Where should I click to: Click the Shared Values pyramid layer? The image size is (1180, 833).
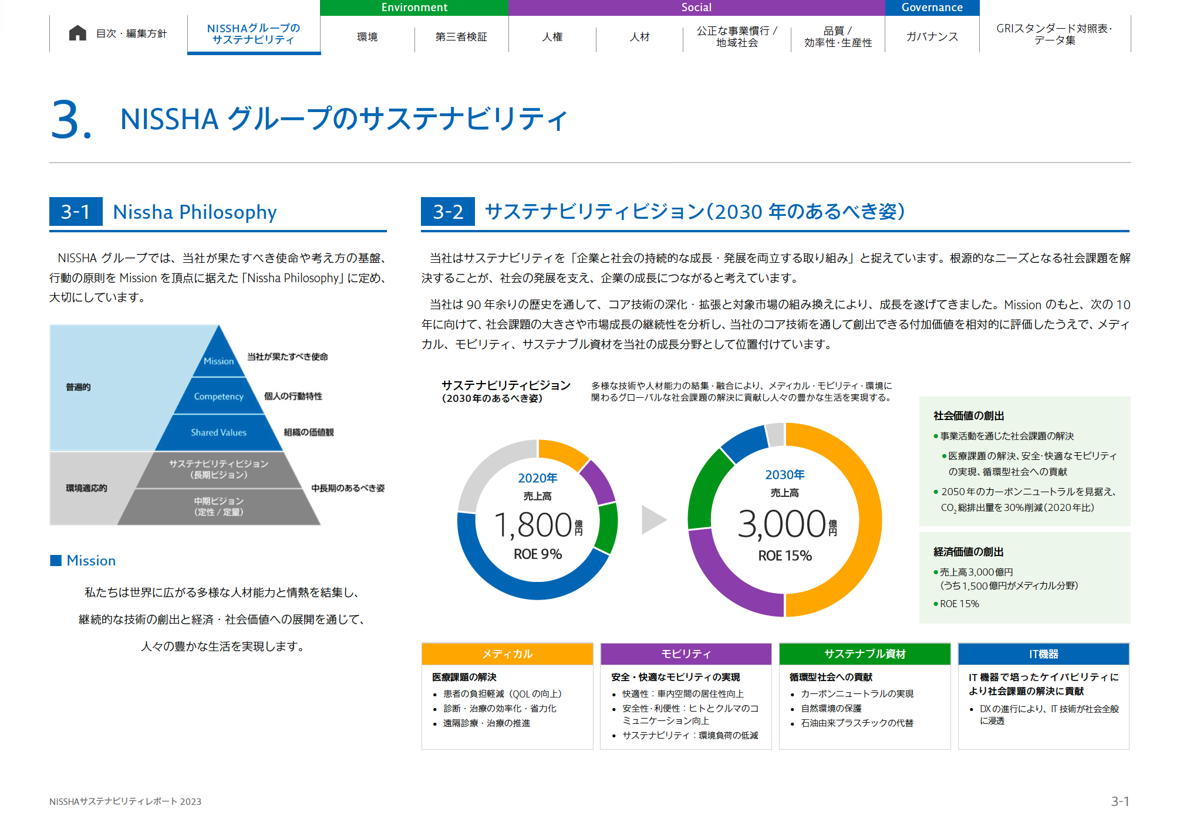coord(218,432)
